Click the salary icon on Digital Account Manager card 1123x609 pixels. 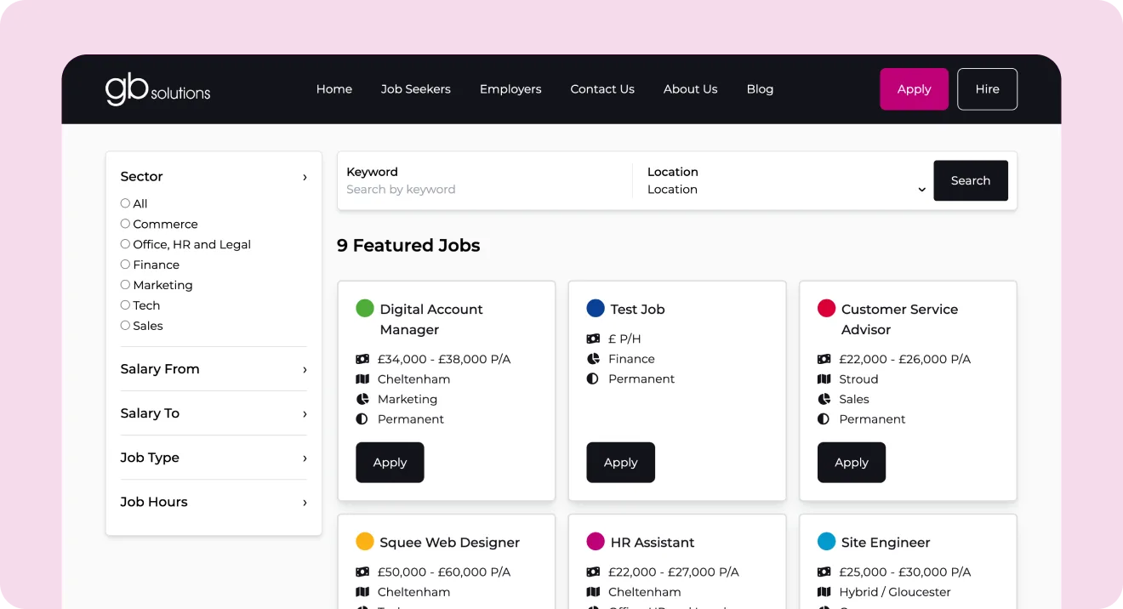coord(362,359)
